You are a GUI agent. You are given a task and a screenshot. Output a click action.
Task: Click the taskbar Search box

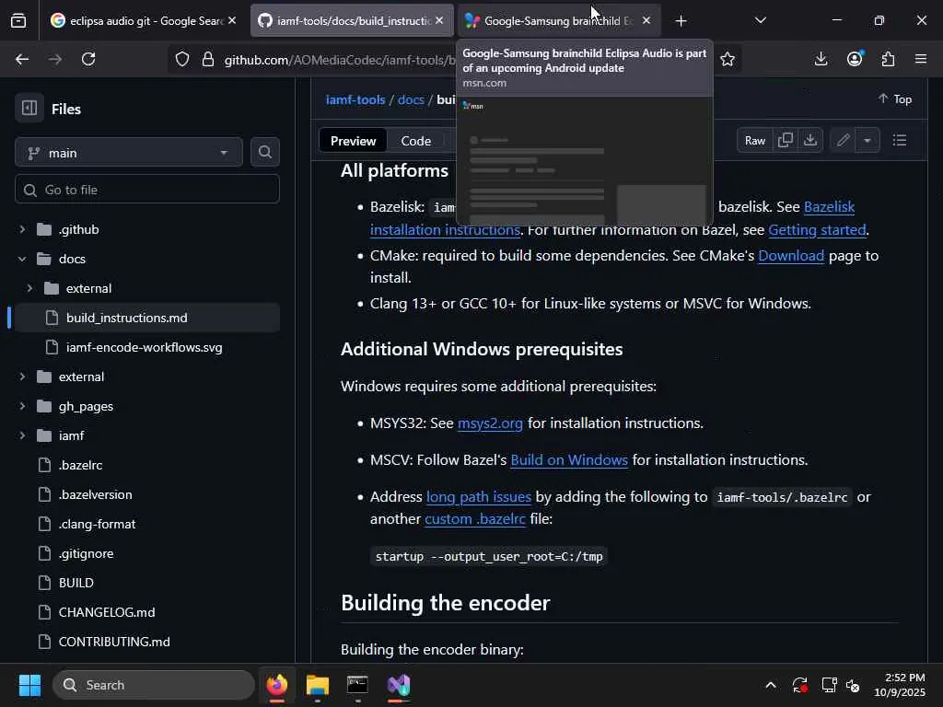point(154,685)
